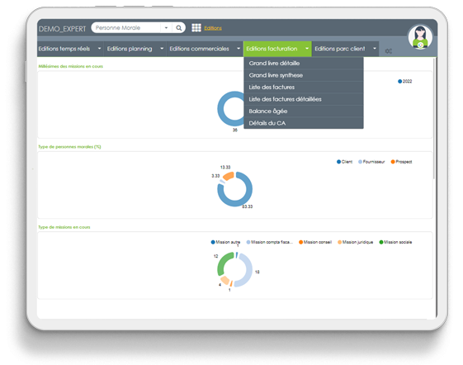This screenshot has height=365, width=463.
Task: Click the search magnifier icon
Action: pyautogui.click(x=178, y=28)
